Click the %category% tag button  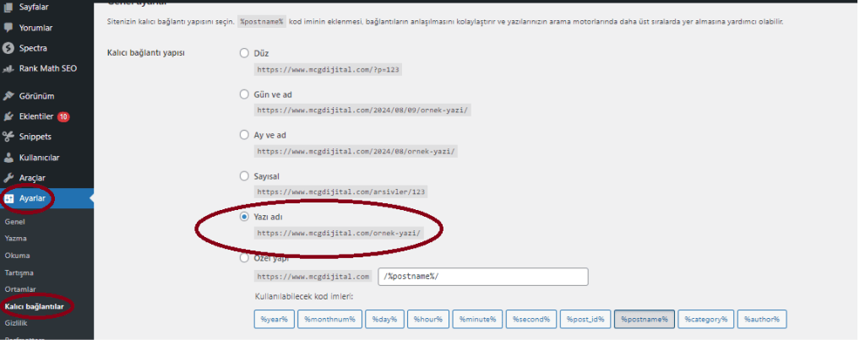pos(705,319)
